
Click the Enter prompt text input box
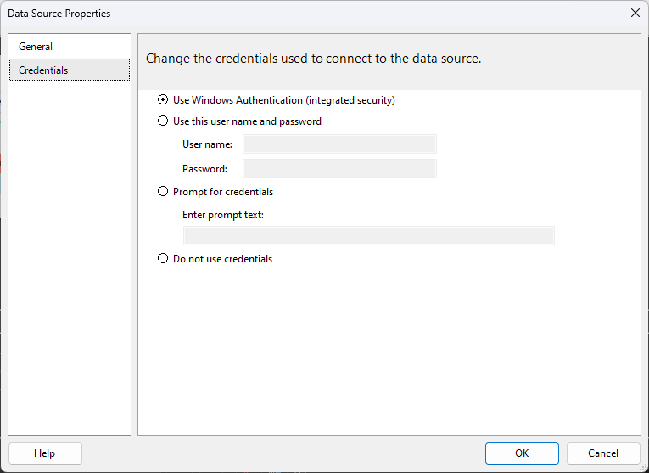[369, 236]
